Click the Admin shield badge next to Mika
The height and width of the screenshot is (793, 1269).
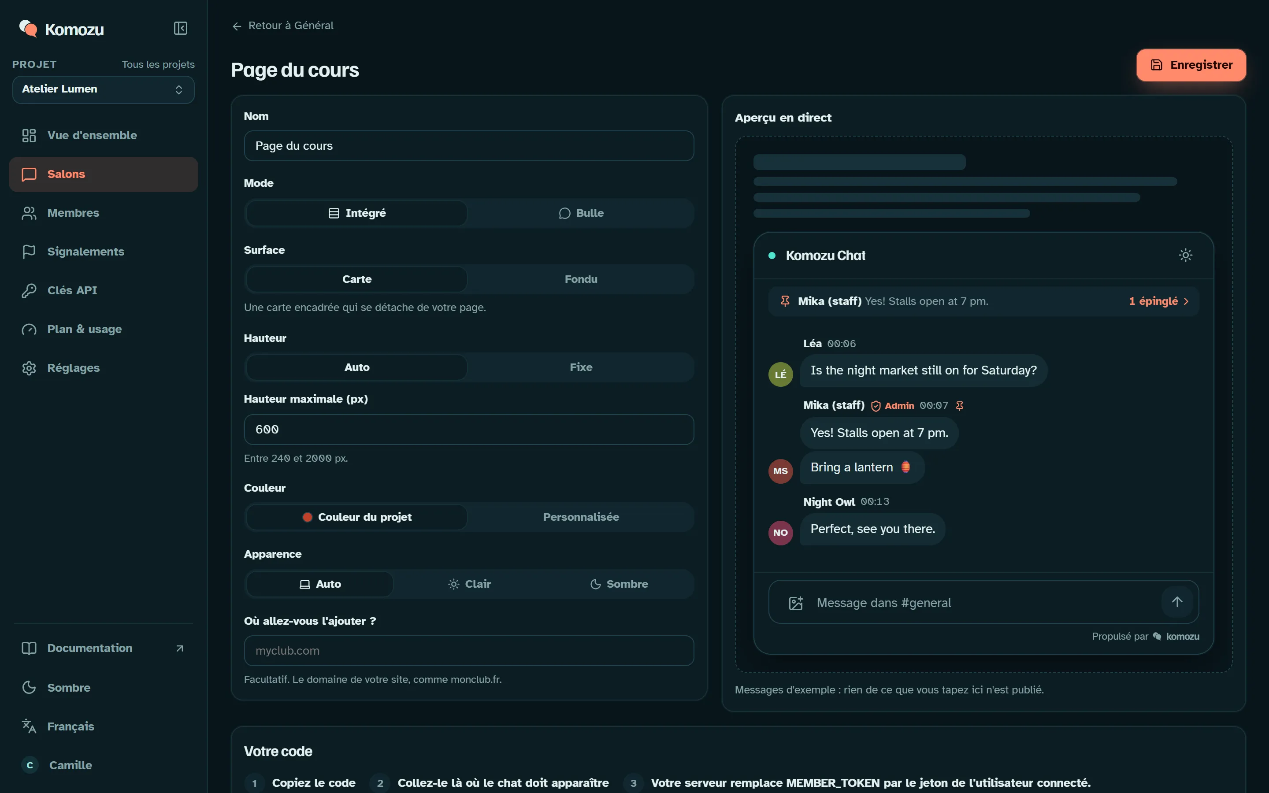click(x=892, y=405)
